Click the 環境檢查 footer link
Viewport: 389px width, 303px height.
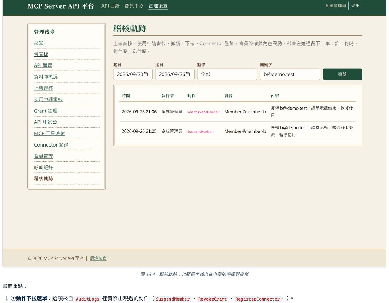coord(98,259)
